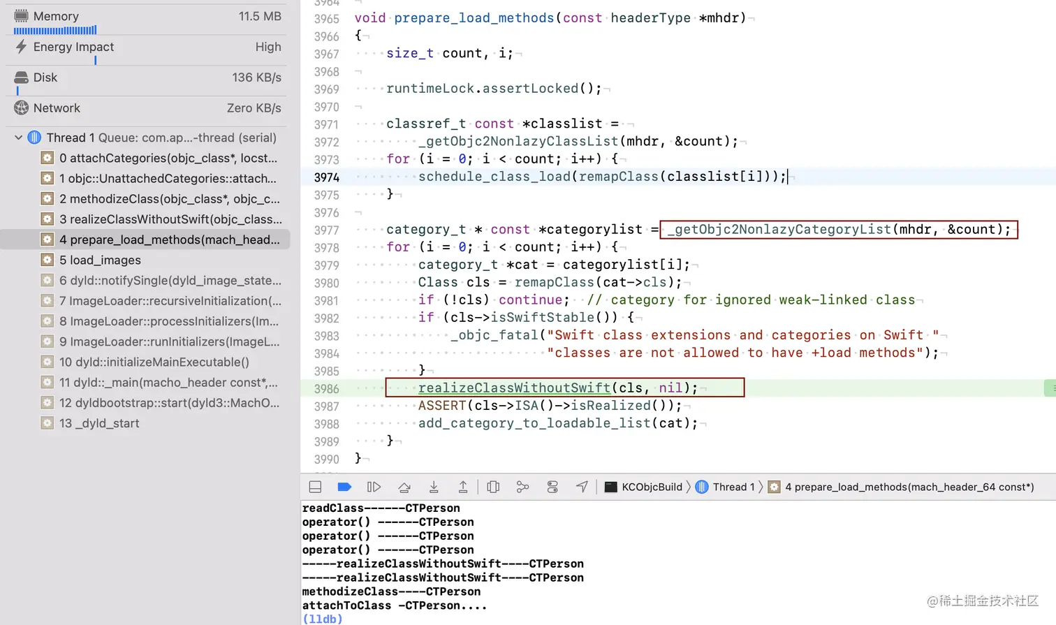Click schedule_class_load in the source editor

pyautogui.click(x=494, y=176)
